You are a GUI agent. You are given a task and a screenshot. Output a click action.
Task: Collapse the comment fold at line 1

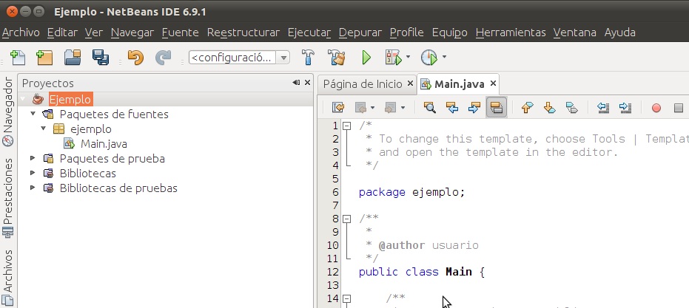pos(346,126)
